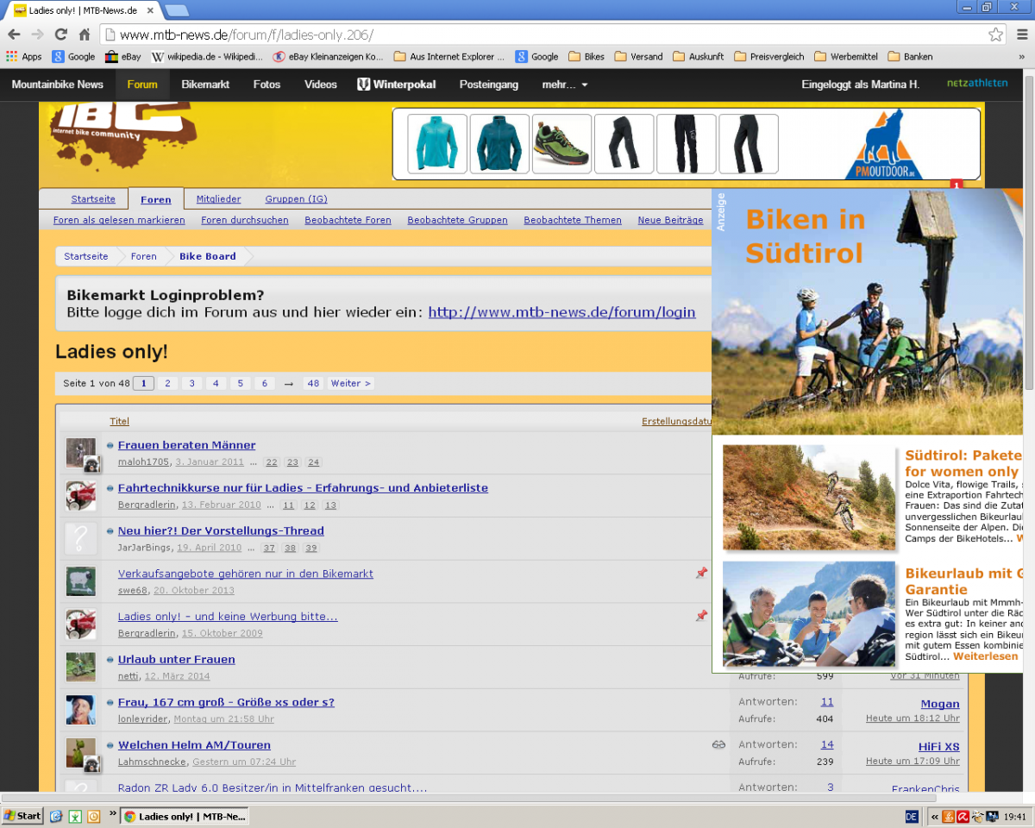The image size is (1035, 828).
Task: Show hidden system tray icons
Action: (934, 816)
